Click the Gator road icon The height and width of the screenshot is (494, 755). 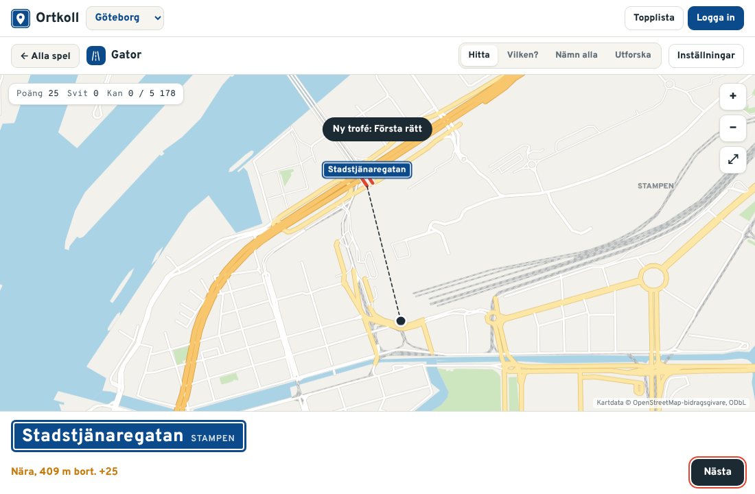(96, 56)
